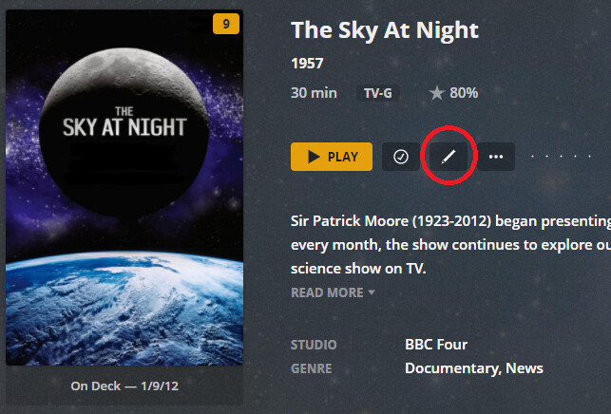Click the first rating dot beside toolbar
This screenshot has width=611, height=414.
532,157
